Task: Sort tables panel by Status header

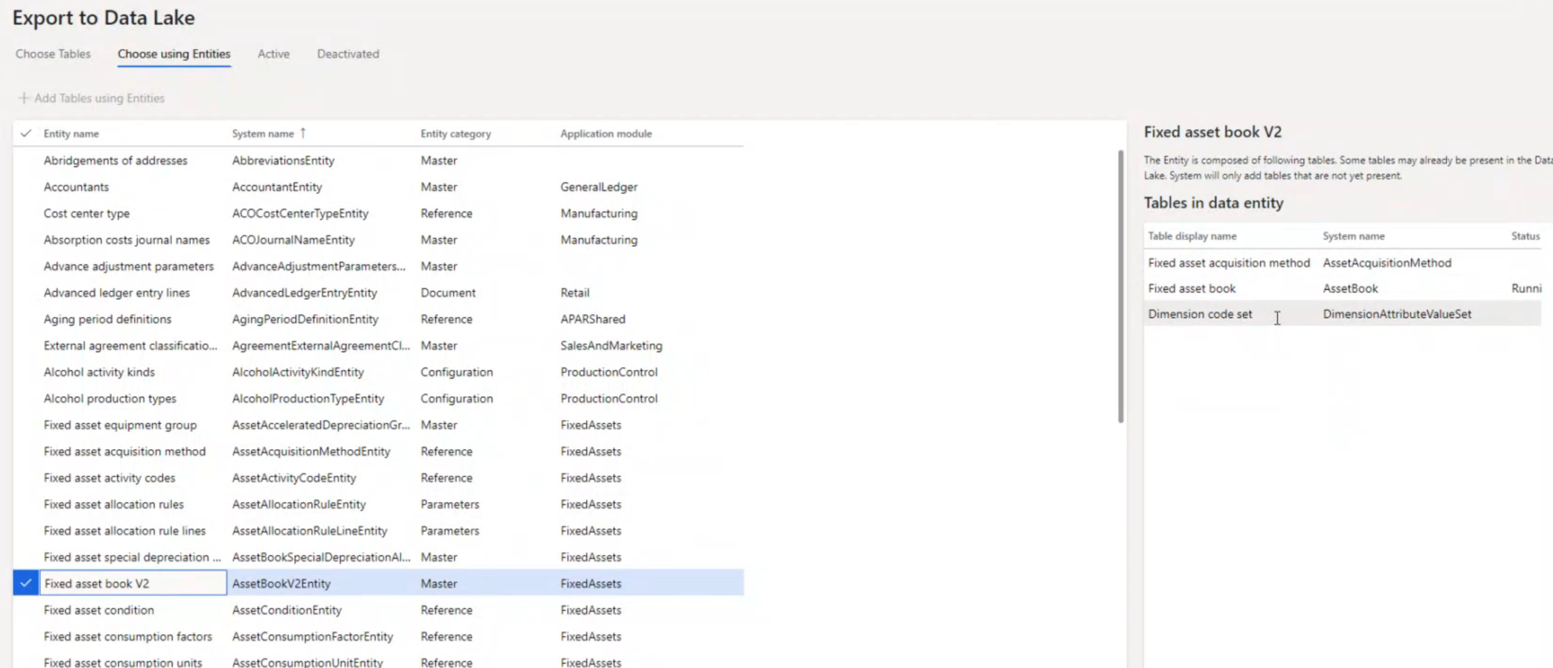Action: 1525,236
